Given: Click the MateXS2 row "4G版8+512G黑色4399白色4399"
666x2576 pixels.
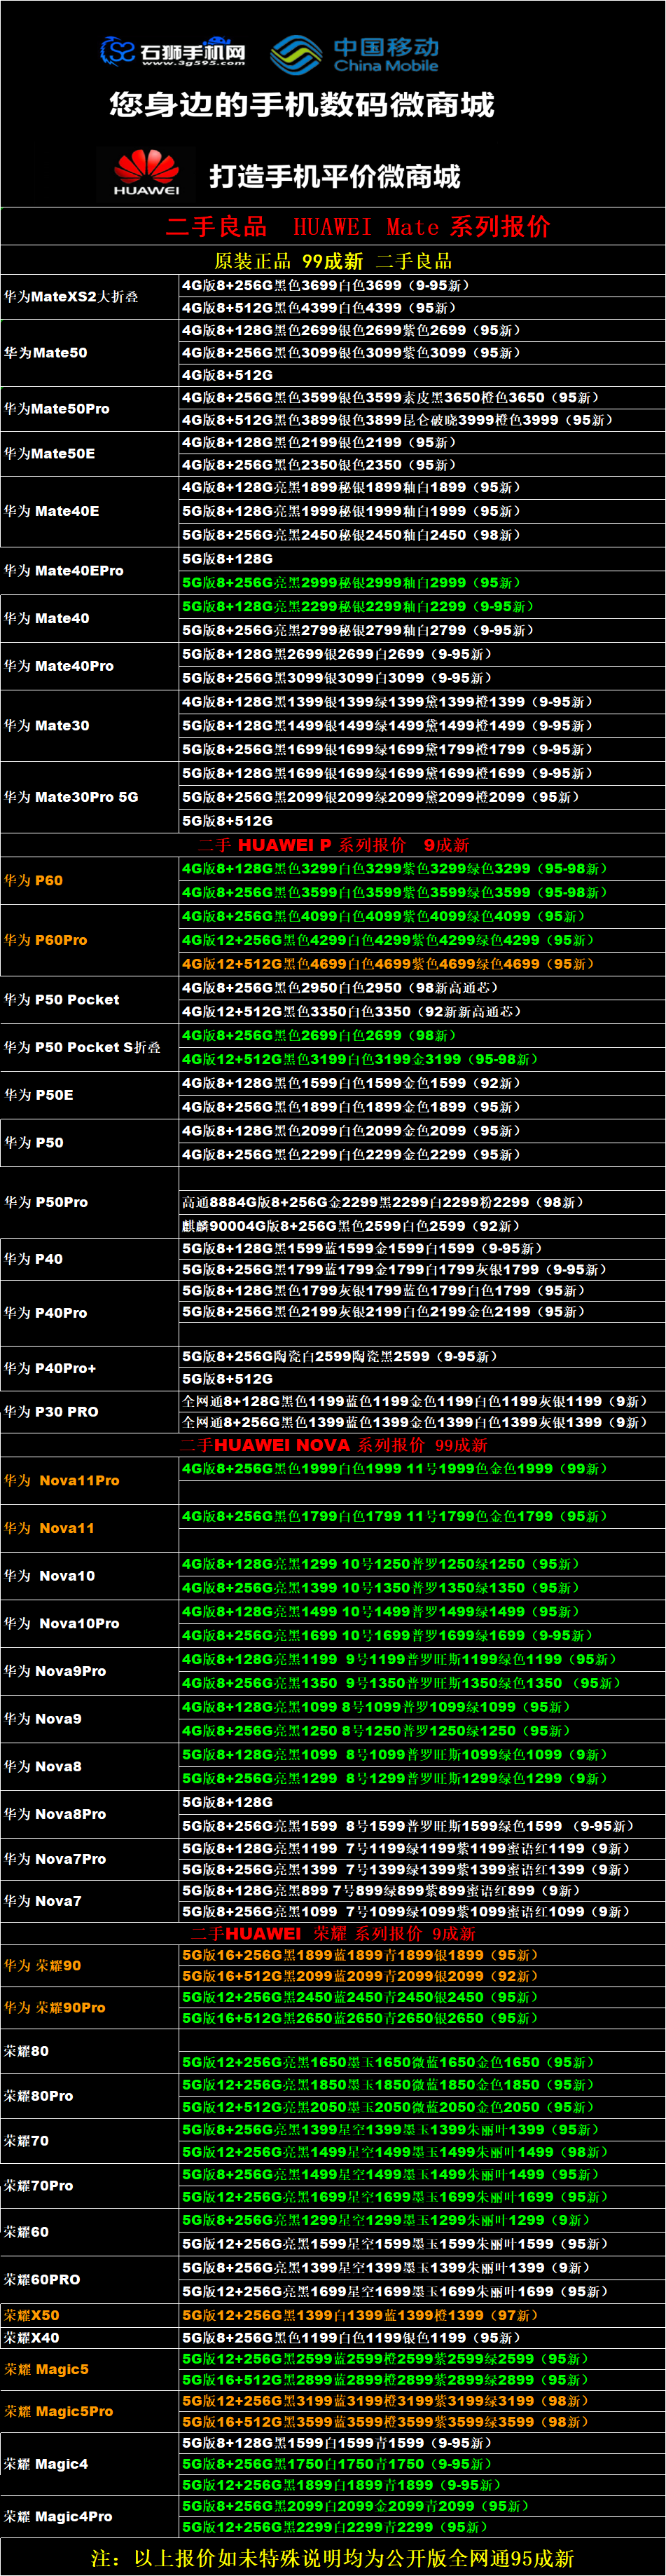Looking at the screenshot, I should pos(422,308).
